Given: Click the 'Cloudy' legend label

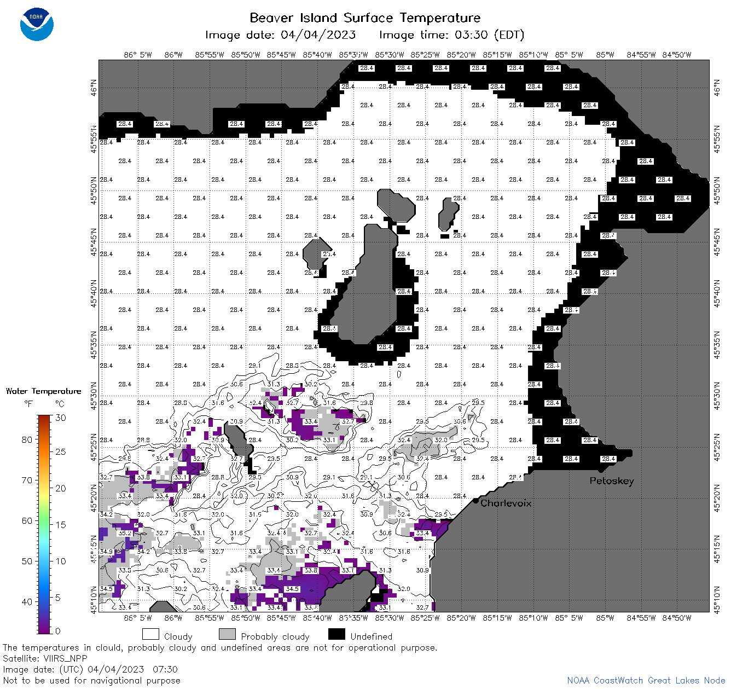Looking at the screenshot, I should 178,636.
